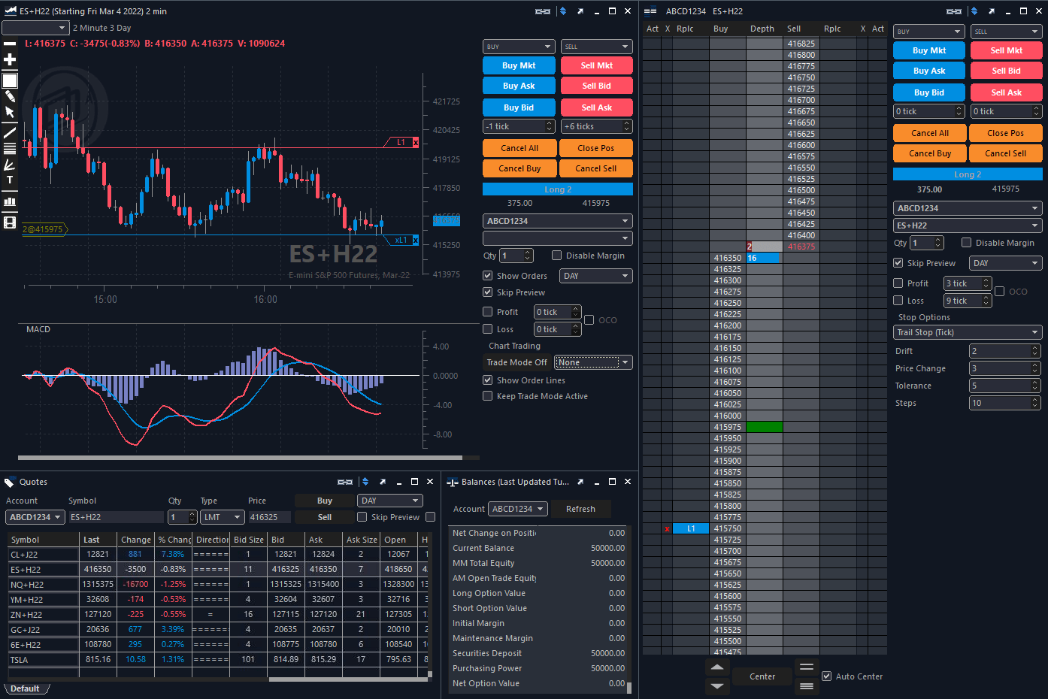The image size is (1048, 699).
Task: Open the Trade Mode None dropdown
Action: (x=593, y=362)
